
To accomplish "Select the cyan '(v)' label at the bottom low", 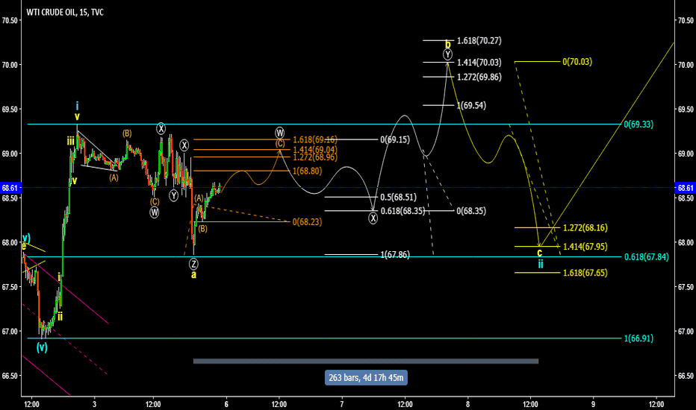I will 42,348.
